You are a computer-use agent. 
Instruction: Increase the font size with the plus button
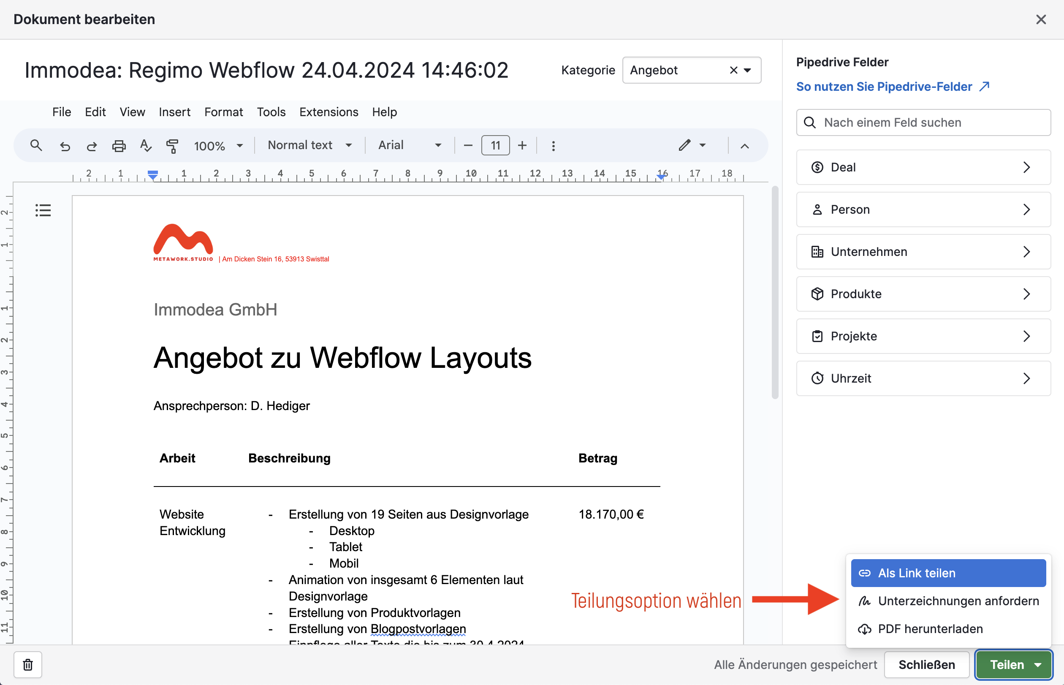click(x=522, y=145)
